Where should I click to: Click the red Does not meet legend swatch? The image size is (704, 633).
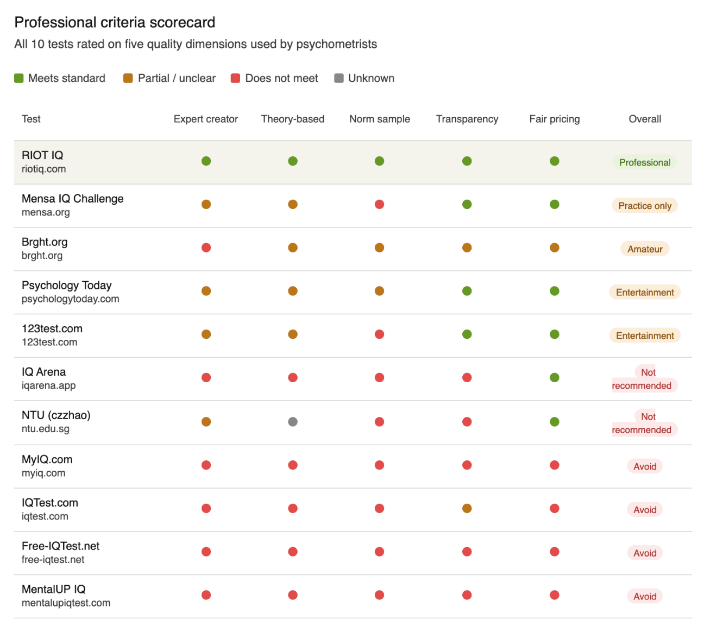point(236,78)
